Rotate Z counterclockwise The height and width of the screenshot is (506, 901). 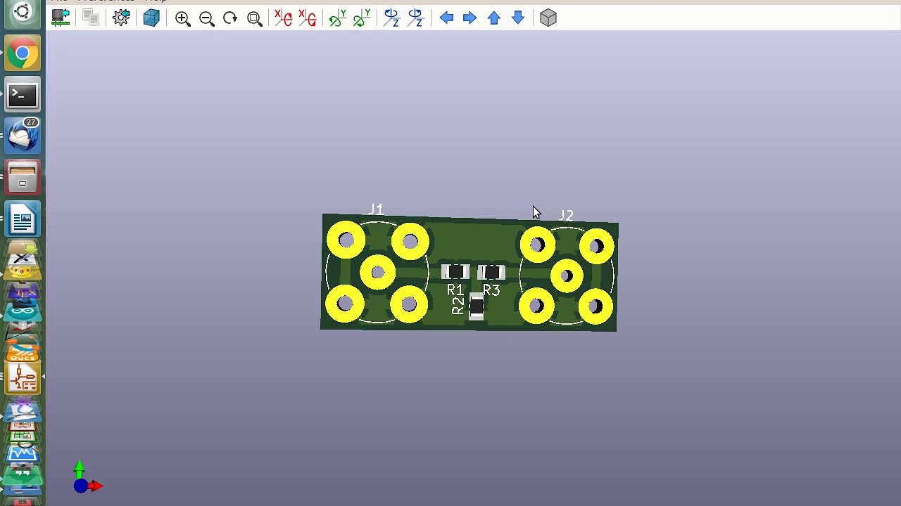click(415, 18)
